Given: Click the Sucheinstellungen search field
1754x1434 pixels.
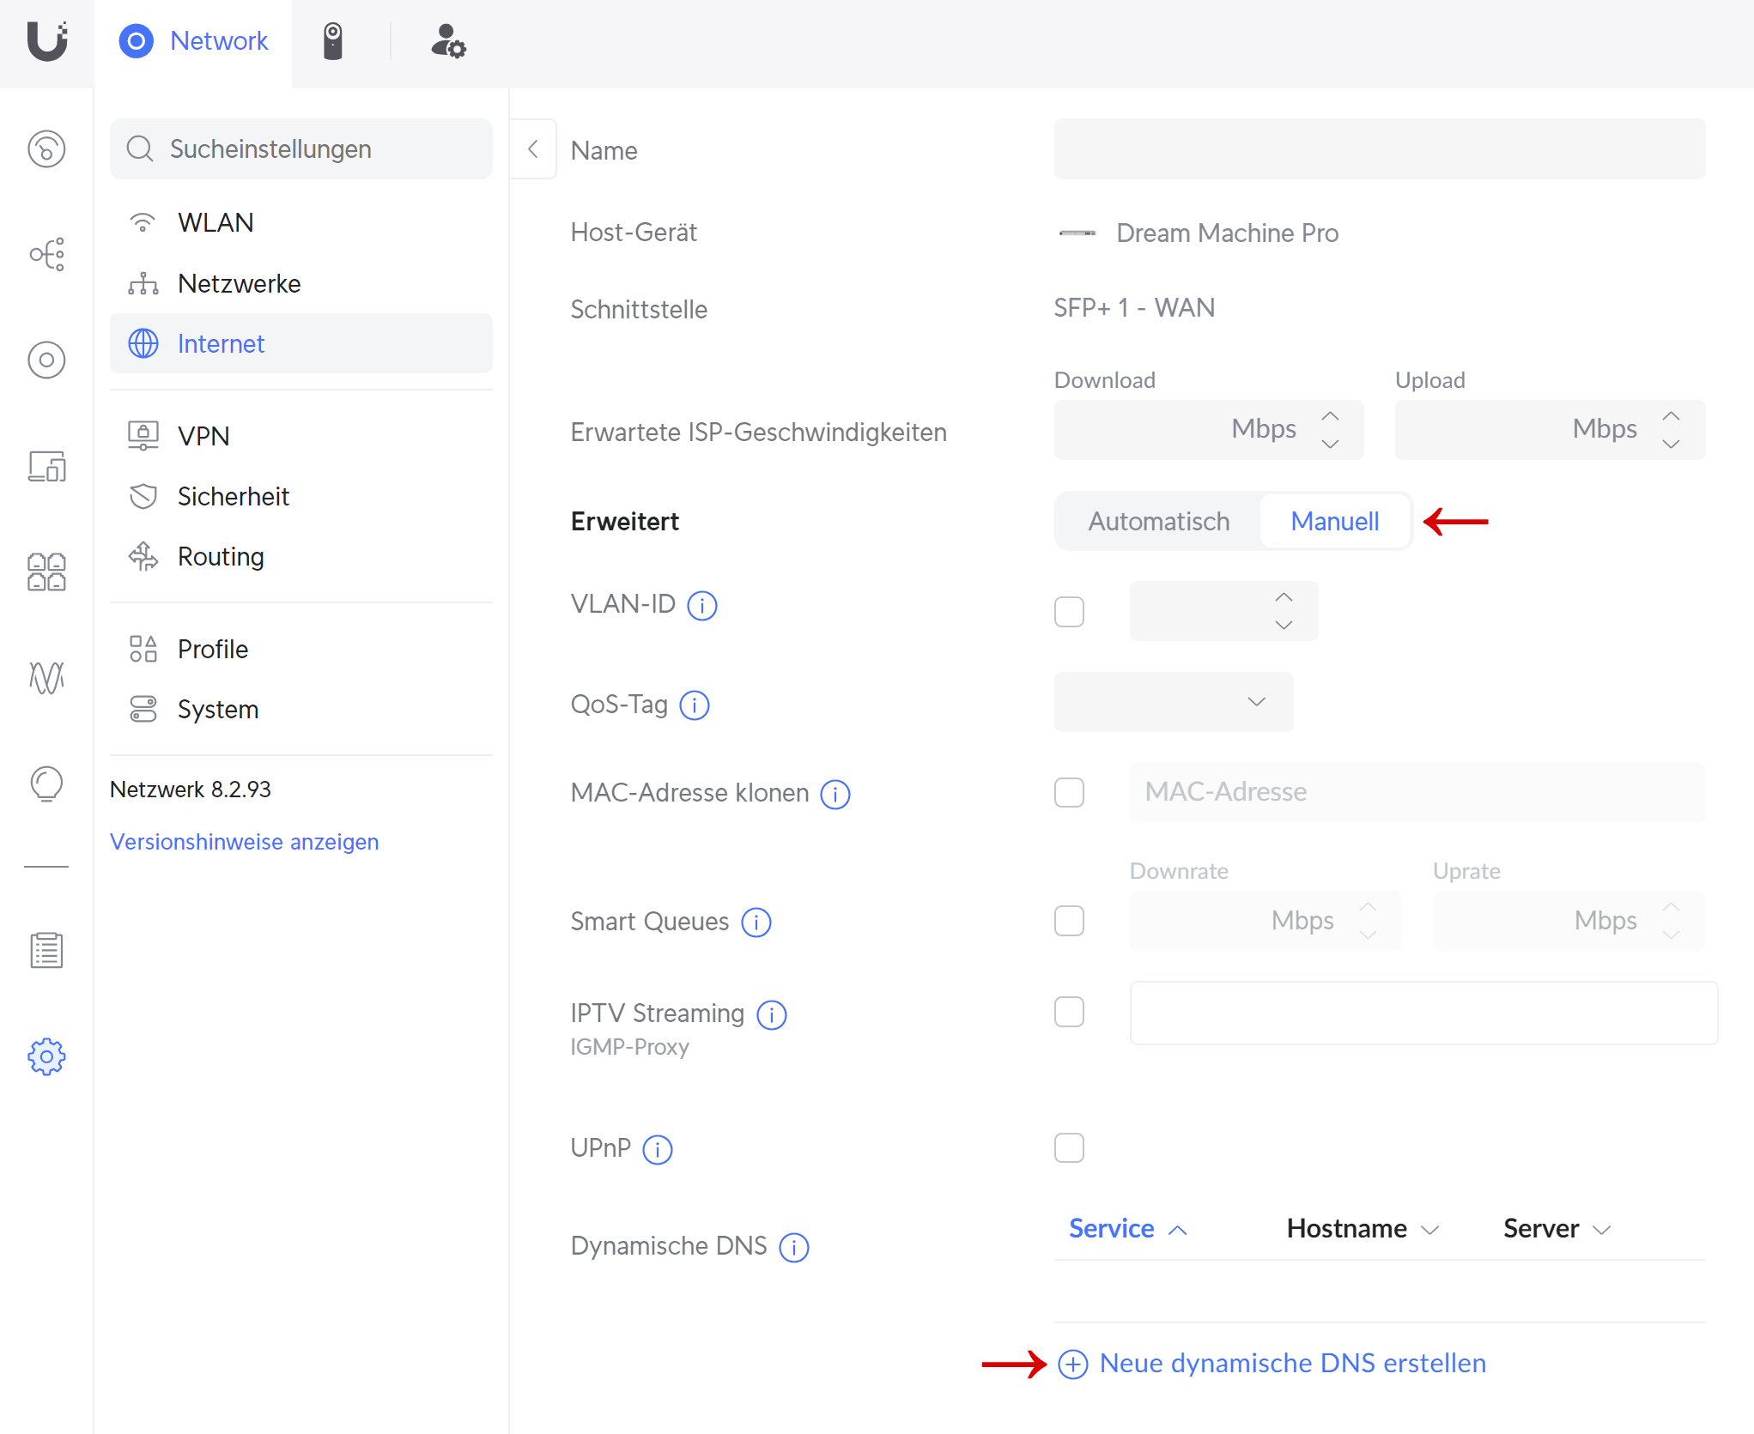Looking at the screenshot, I should (x=301, y=149).
